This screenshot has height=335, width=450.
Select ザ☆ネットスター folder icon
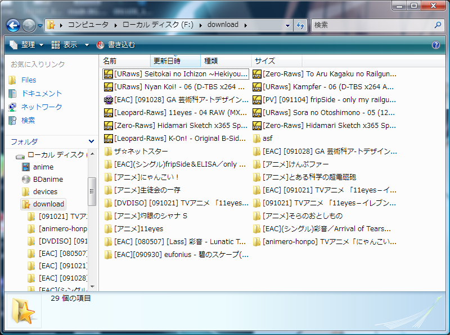pos(108,152)
